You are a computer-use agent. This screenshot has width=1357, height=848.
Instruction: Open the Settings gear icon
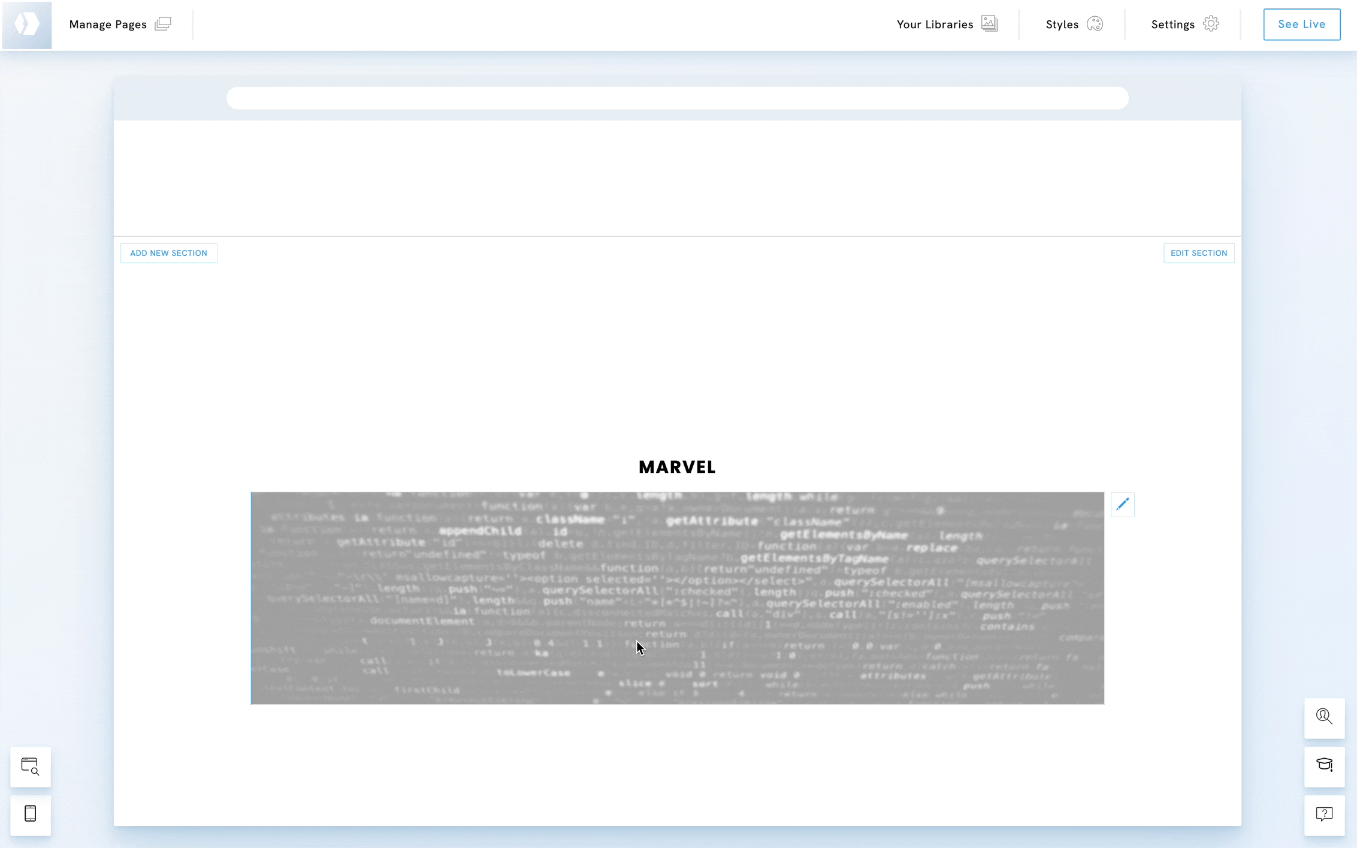pyautogui.click(x=1211, y=24)
